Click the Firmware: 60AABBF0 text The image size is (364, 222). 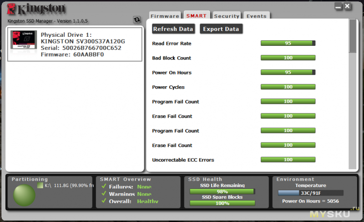pyautogui.click(x=72, y=54)
